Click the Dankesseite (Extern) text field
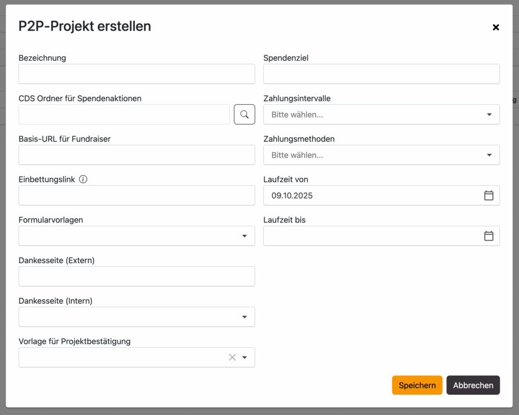 coord(136,276)
